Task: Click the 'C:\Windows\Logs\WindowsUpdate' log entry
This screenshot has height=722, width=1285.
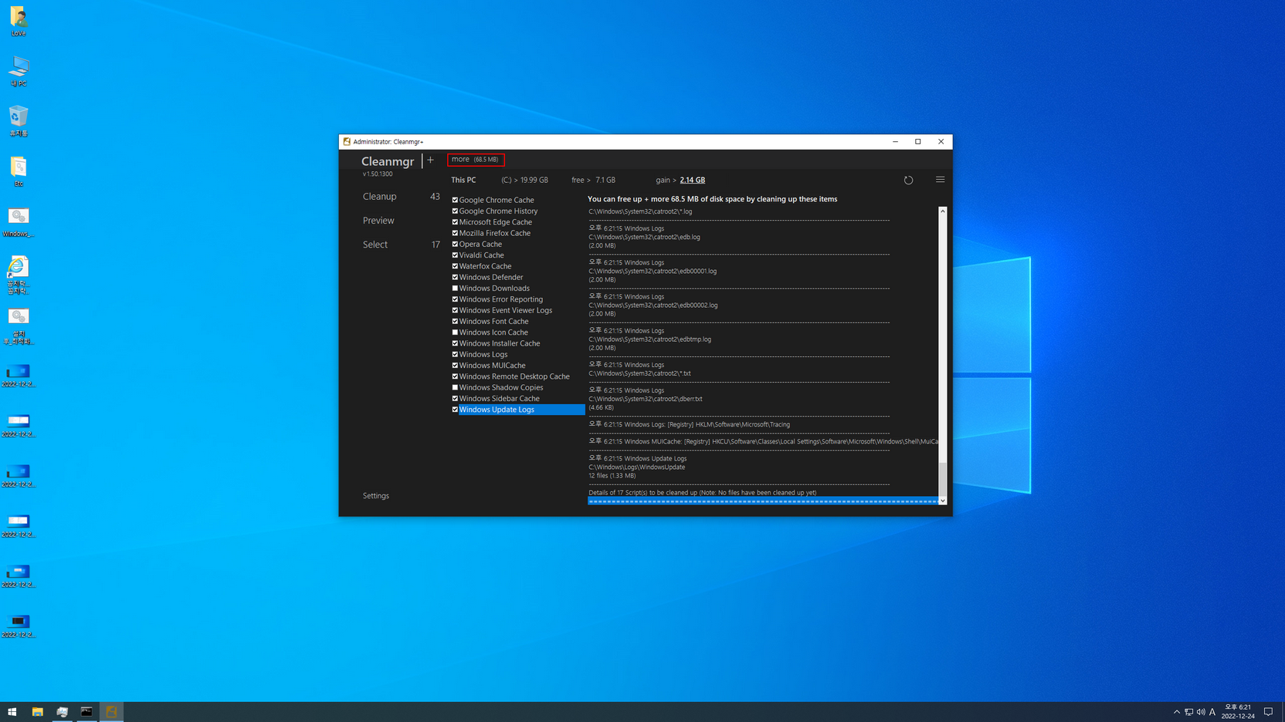Action: pyautogui.click(x=636, y=467)
